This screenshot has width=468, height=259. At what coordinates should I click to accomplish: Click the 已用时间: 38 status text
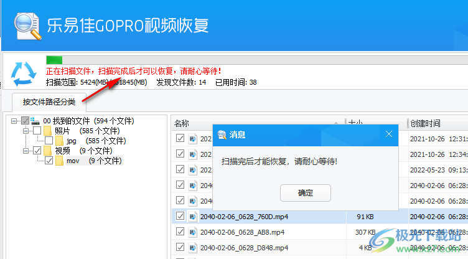coord(236,82)
